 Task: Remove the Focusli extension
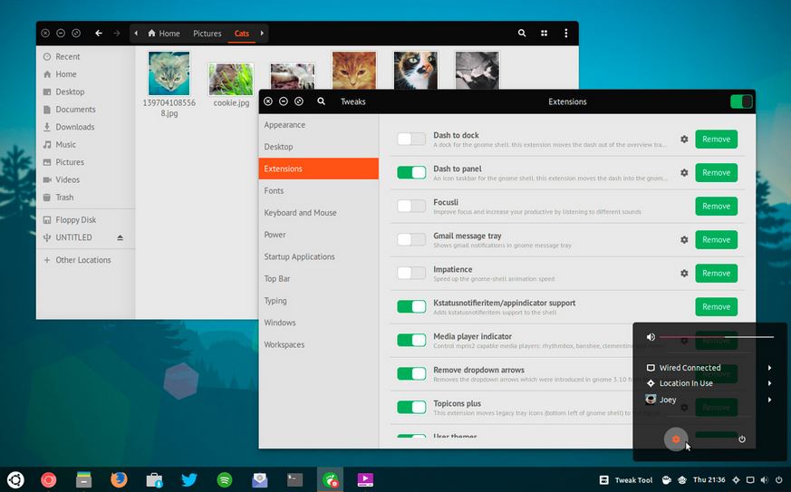pyautogui.click(x=717, y=206)
